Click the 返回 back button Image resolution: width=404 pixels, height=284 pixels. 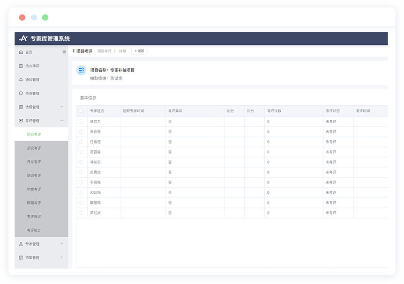[139, 51]
